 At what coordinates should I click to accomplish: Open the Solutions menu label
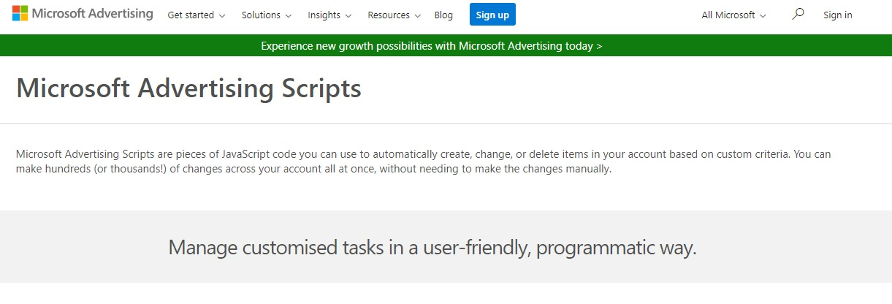coord(261,15)
